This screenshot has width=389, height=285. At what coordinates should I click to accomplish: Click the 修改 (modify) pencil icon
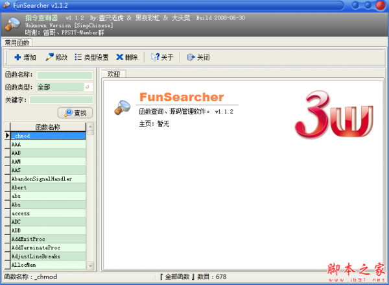pos(49,57)
